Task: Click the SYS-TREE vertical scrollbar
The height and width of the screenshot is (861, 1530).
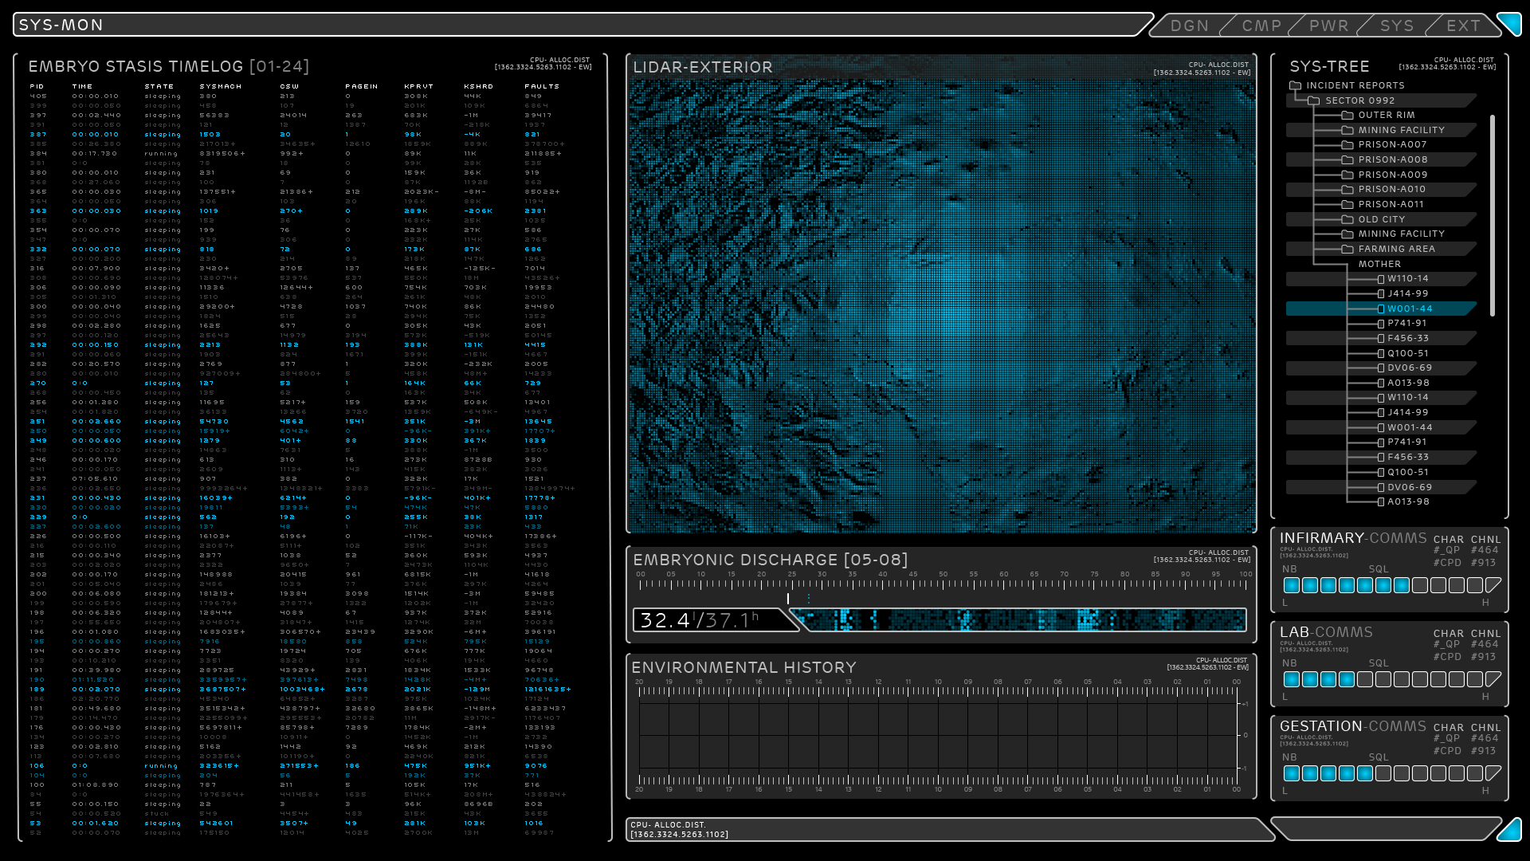Action: (x=1492, y=215)
